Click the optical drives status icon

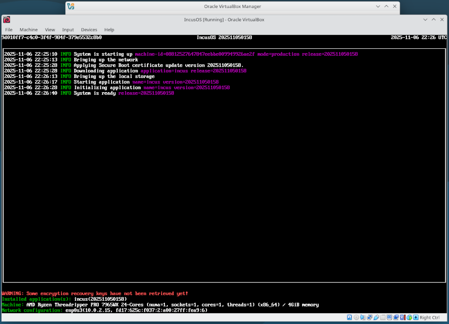[356, 317]
